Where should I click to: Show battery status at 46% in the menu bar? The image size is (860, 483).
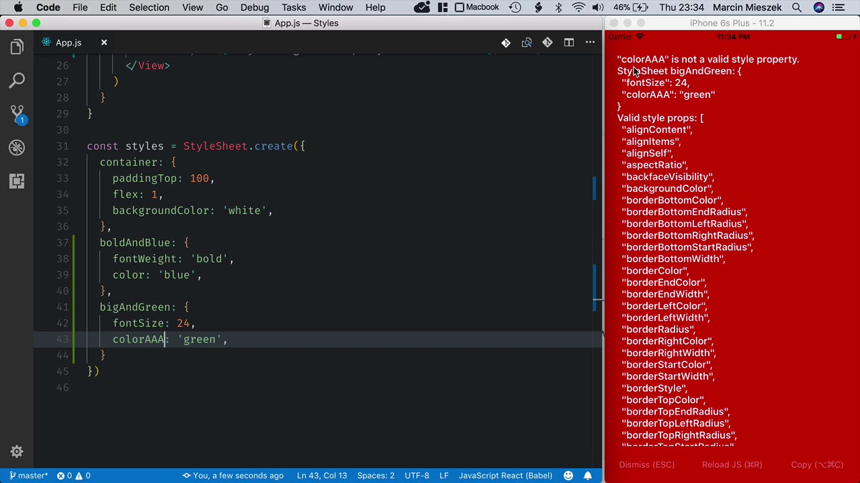[631, 7]
